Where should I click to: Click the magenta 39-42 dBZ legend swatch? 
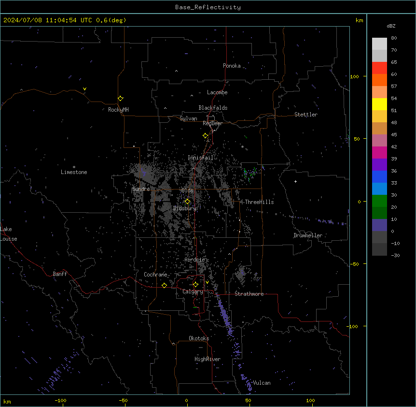coord(379,152)
